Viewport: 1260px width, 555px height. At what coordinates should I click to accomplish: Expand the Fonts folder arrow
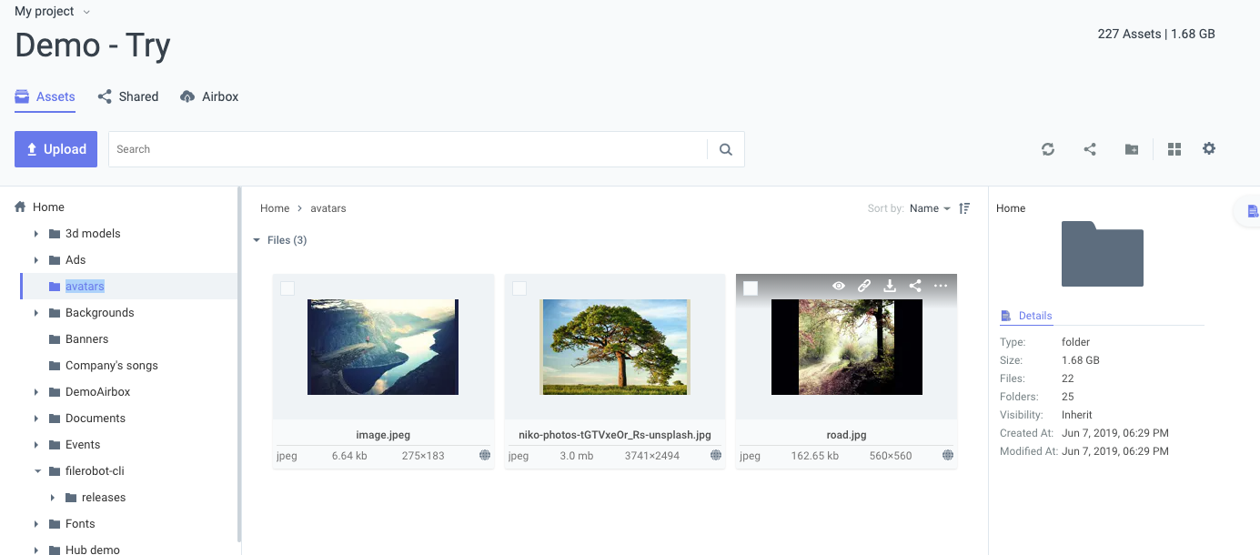coord(36,524)
